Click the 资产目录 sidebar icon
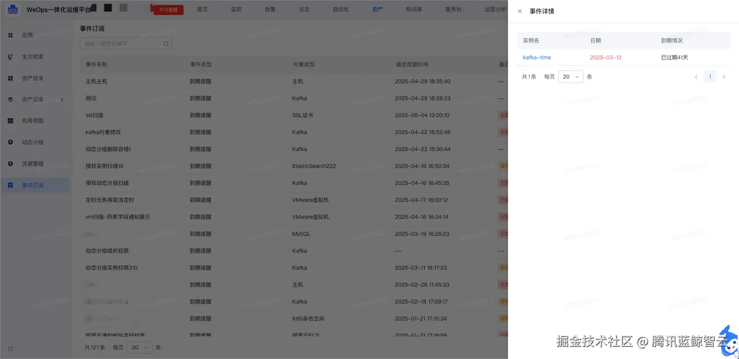This screenshot has height=359, width=739. [x=10, y=78]
